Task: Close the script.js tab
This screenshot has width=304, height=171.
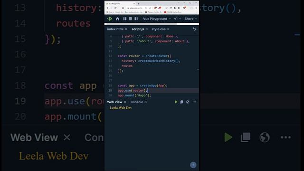Action: point(147,29)
